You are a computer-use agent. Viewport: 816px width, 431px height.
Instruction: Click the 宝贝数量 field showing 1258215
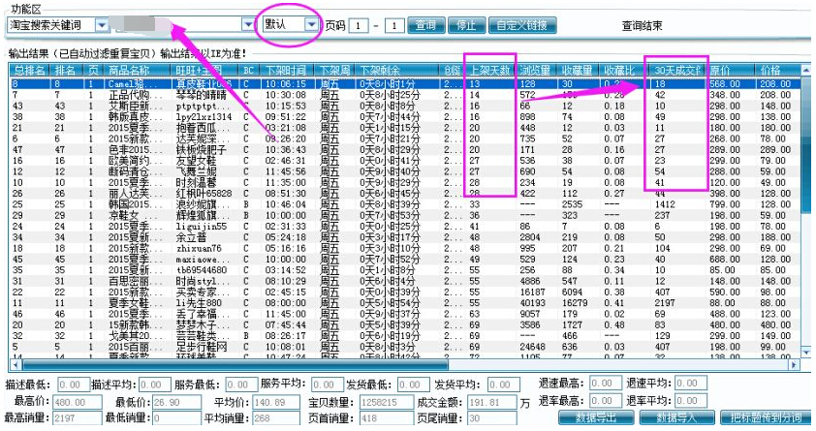tap(385, 402)
